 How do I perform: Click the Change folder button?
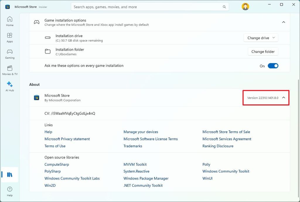pyautogui.click(x=263, y=52)
